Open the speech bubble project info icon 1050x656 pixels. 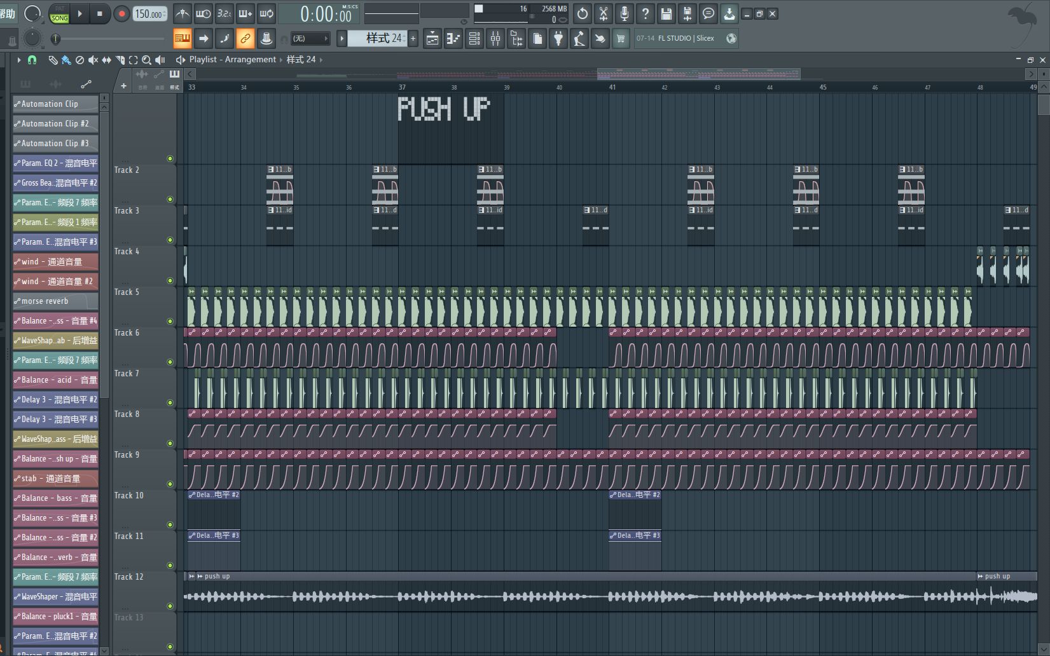[x=708, y=13]
